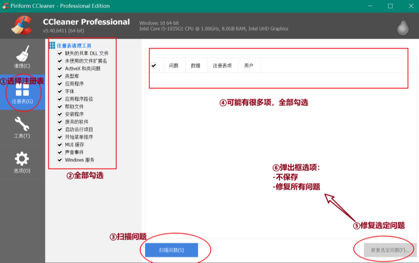Sort results by 数据 column
Image resolution: width=419 pixels, height=263 pixels.
tap(196, 65)
